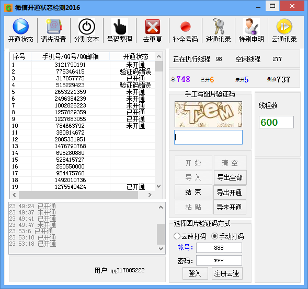Click the 开通状态 column header
The image size is (308, 289).
[x=135, y=57]
